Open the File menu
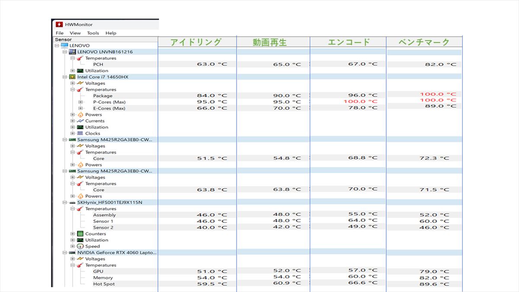Screen dimensions: 519x292 (60, 33)
